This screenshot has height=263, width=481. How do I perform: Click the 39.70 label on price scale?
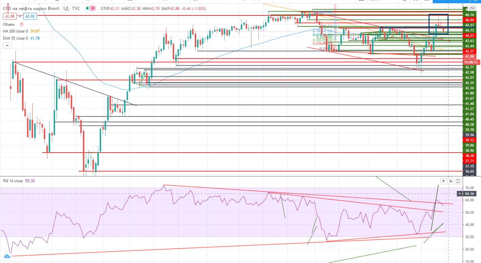(469, 130)
